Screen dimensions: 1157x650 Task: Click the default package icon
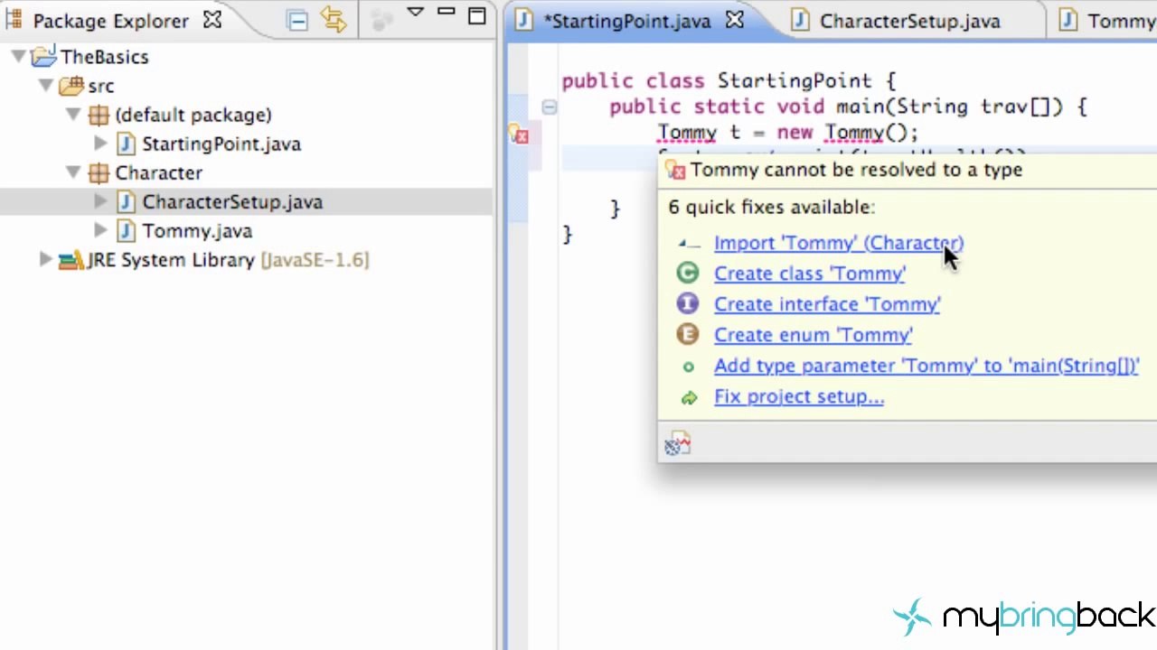coord(99,115)
